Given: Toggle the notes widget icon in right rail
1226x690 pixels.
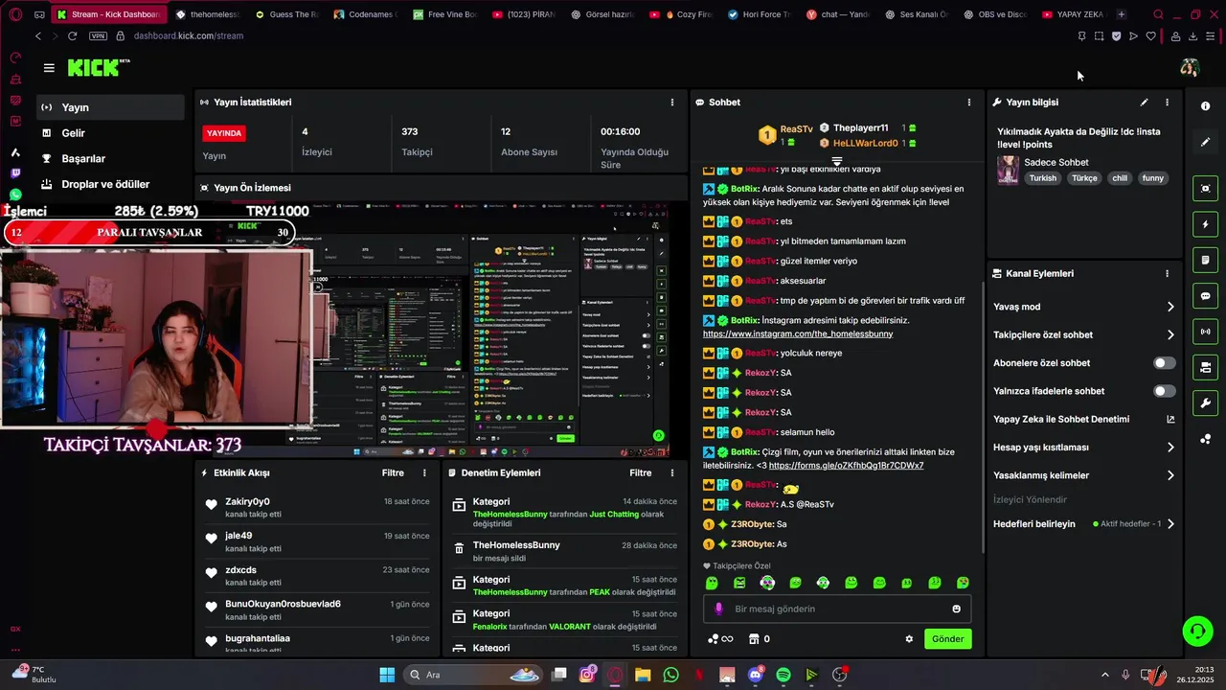Looking at the screenshot, I should click(x=1205, y=260).
